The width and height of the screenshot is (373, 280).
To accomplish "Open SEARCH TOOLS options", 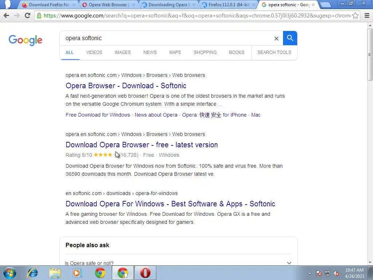I will 274,52.
